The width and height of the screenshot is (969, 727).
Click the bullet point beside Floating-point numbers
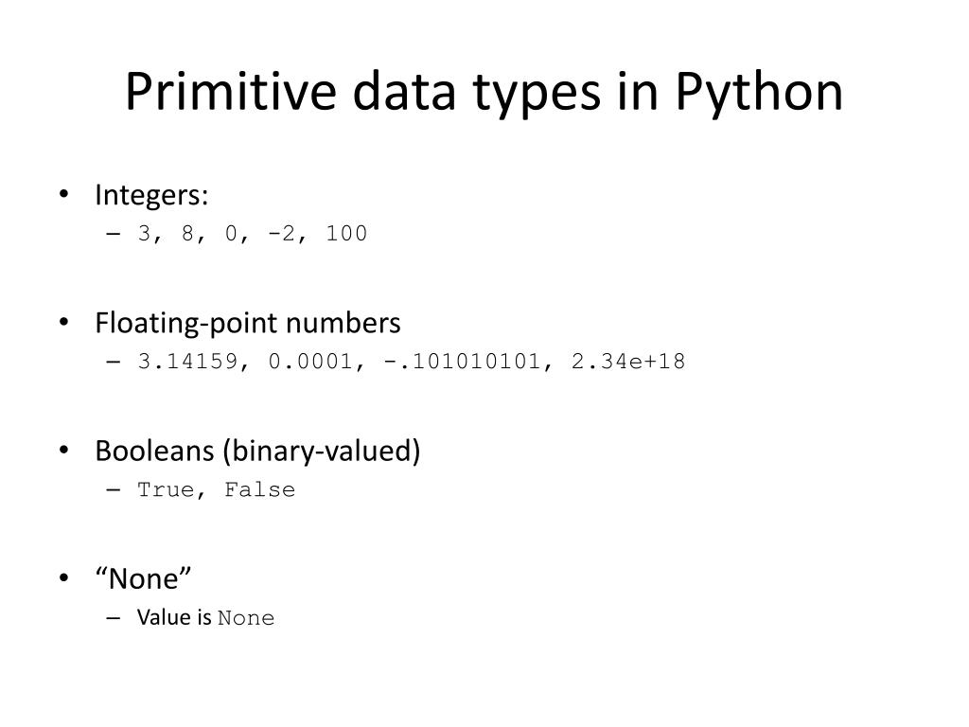[63, 322]
